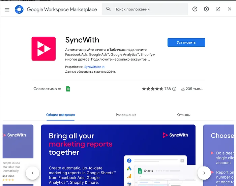Viewport: 236px width, 186px height.
Task: Install the SyncWith add-on
Action: [x=186, y=42]
